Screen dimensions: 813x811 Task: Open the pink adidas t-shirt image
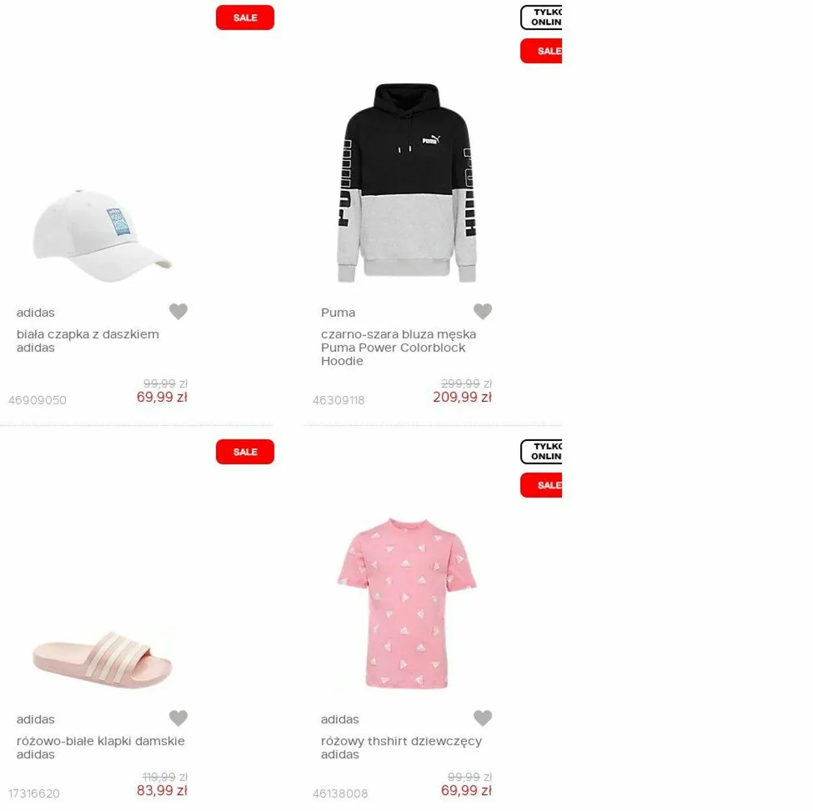(x=406, y=604)
